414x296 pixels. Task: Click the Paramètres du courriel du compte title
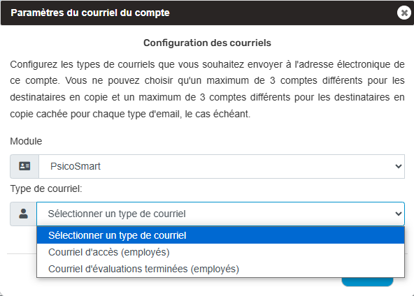coord(90,13)
